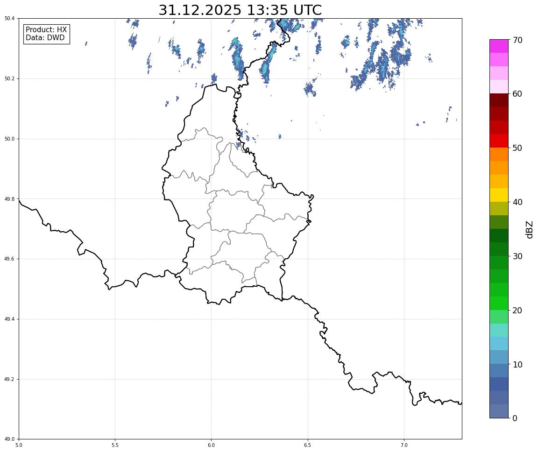Click the 5.0 longitude axis label
This screenshot has height=452, width=538.
pos(19,445)
